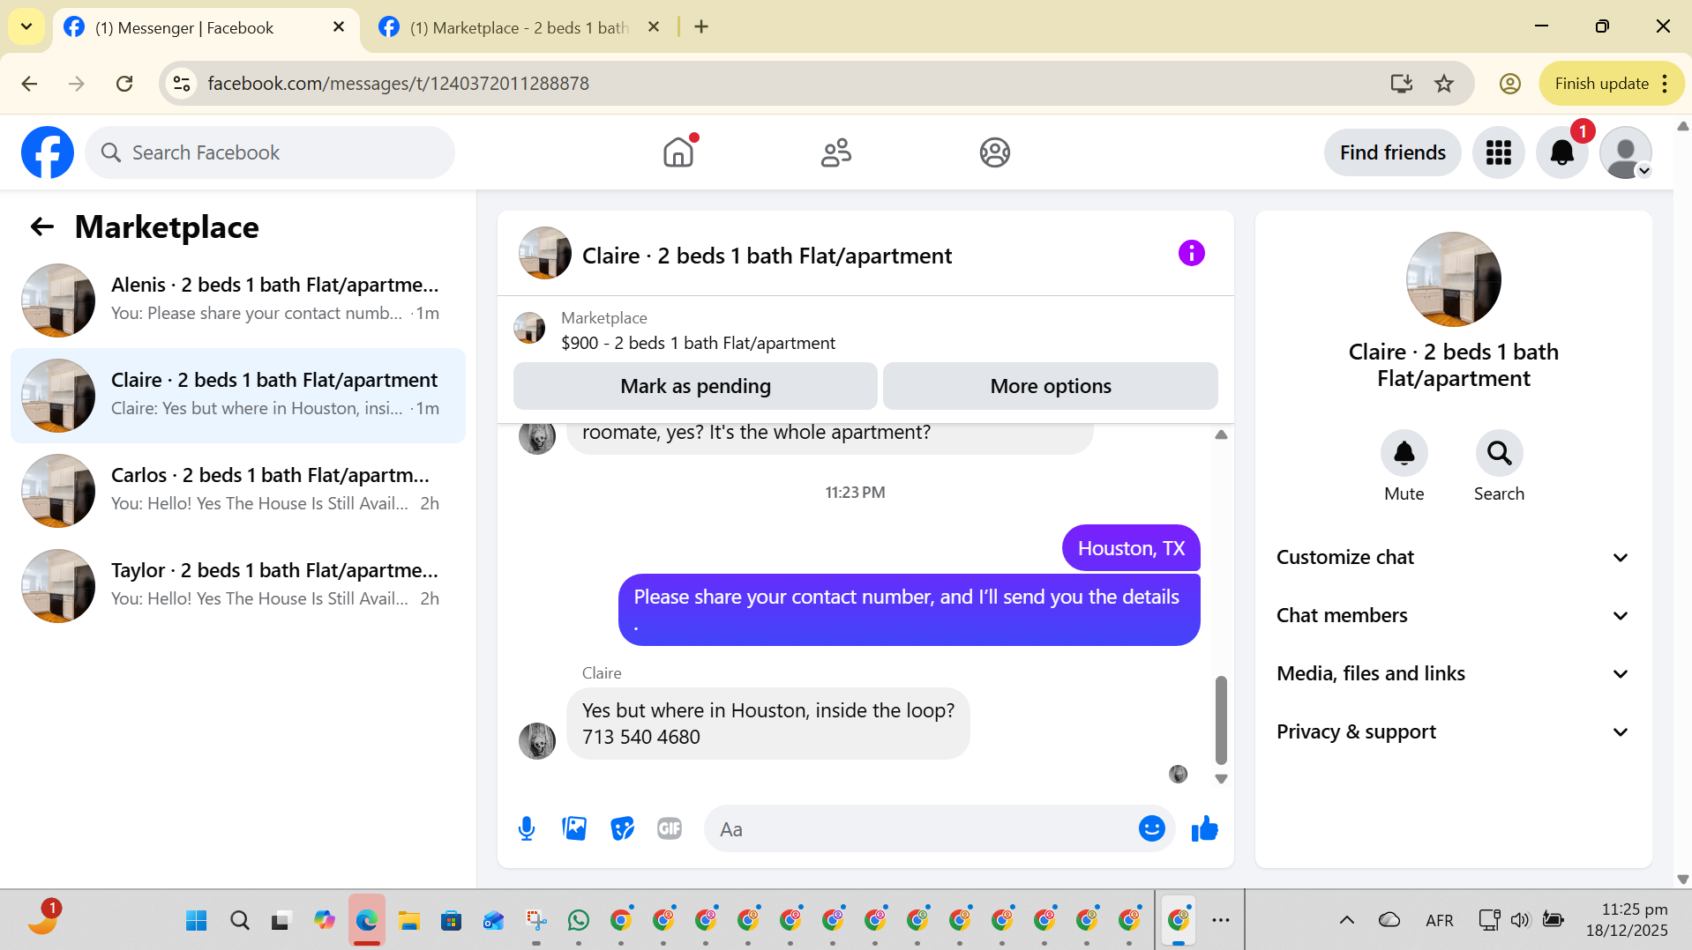Reload the page
This screenshot has height=950, width=1692.
pos(124,83)
